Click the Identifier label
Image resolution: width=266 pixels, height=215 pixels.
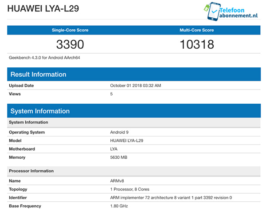tap(18, 198)
